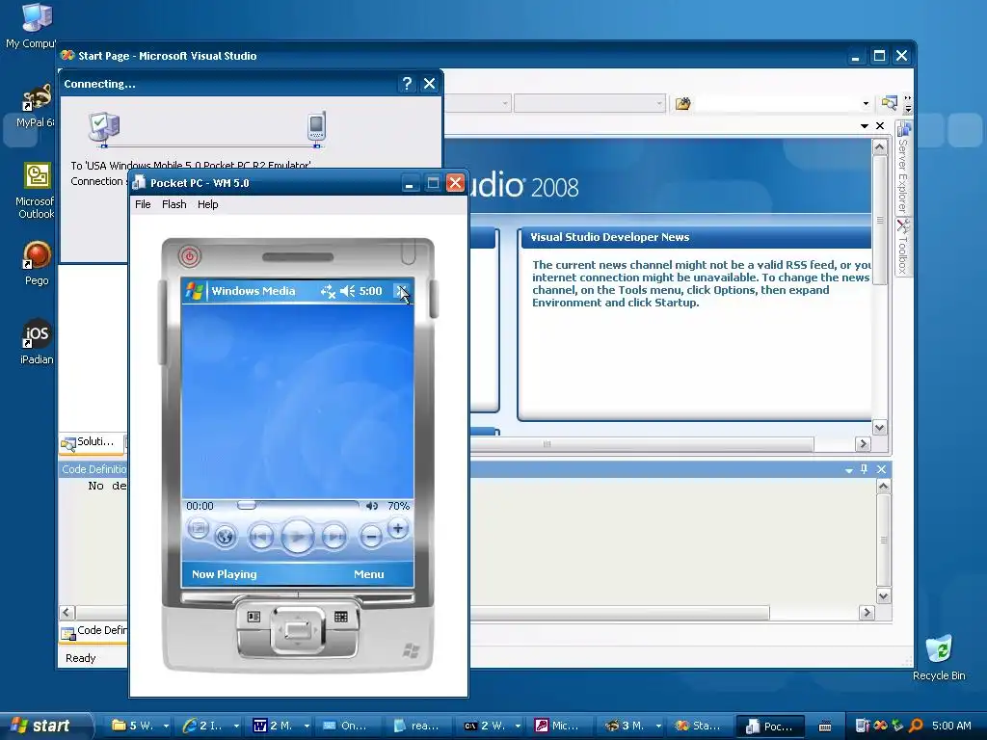This screenshot has height=740, width=987.
Task: Close Windows Media with the X button
Action: pyautogui.click(x=402, y=291)
